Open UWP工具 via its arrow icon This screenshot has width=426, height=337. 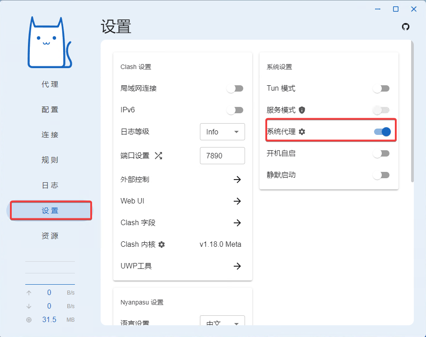[x=237, y=266]
